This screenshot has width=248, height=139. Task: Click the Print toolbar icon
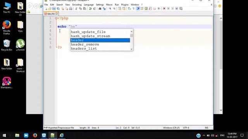click(x=71, y=8)
